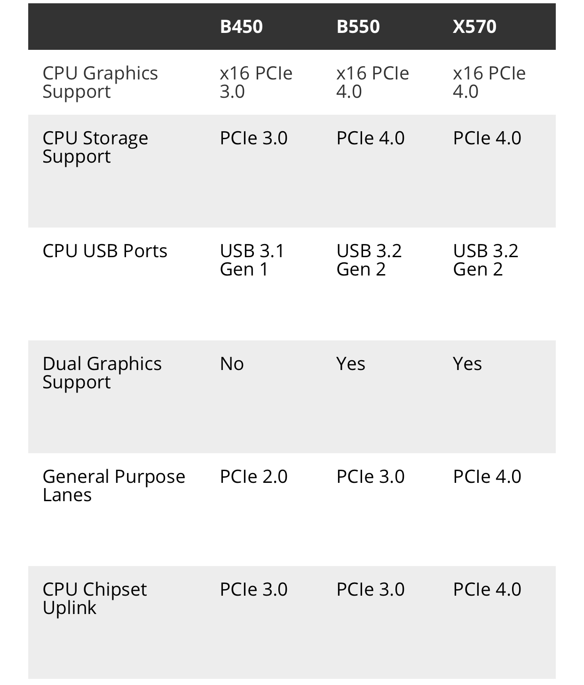Click X570 general purpose PCIe 4.0 cell
This screenshot has height=685, width=584.
coord(487,477)
